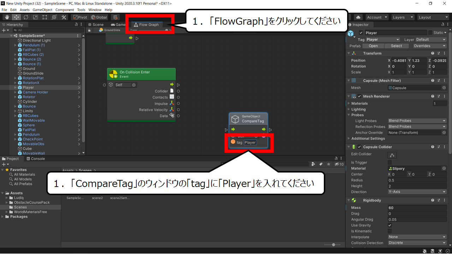The height and width of the screenshot is (254, 452).
Task: Toggle Pivot handle position button
Action: [80, 17]
